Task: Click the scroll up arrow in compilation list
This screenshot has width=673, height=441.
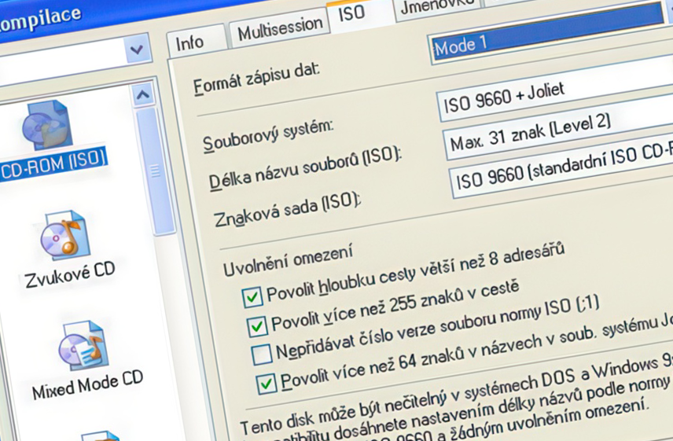Action: click(x=143, y=94)
